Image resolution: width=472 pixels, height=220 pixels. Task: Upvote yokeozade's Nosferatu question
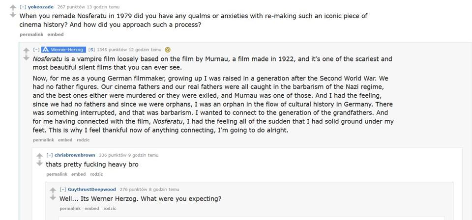pyautogui.click(x=13, y=8)
